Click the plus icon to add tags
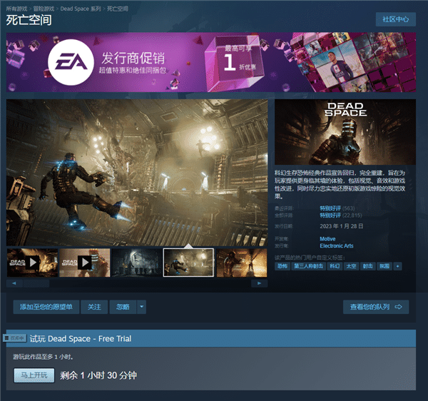428x401 pixels. click(398, 266)
